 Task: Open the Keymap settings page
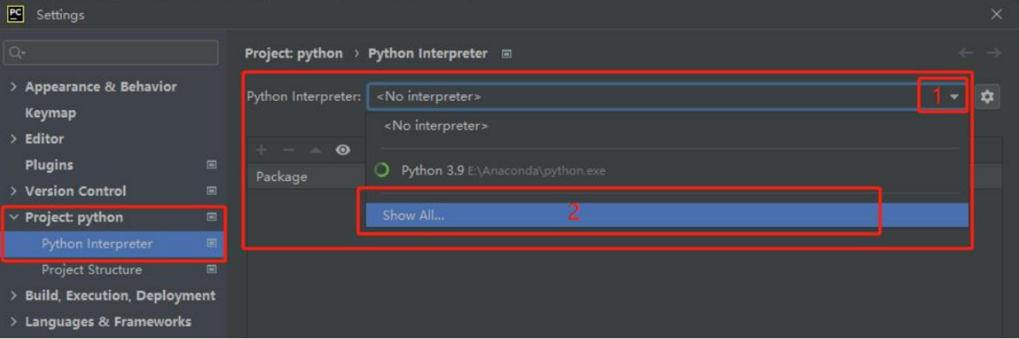click(50, 113)
